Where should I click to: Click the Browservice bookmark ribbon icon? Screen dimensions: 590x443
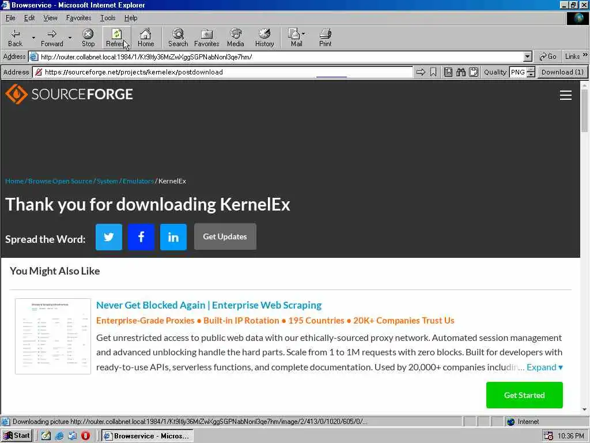[x=433, y=72]
